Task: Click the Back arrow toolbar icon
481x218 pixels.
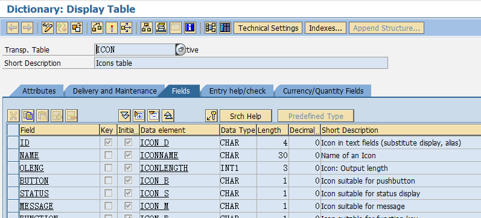Action: pos(13,28)
